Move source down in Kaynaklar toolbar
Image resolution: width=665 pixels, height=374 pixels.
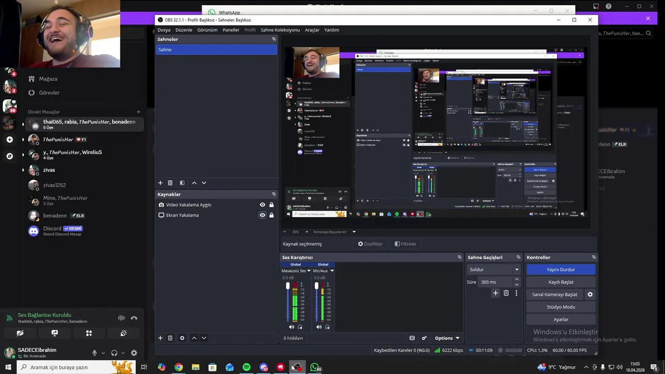(x=204, y=338)
